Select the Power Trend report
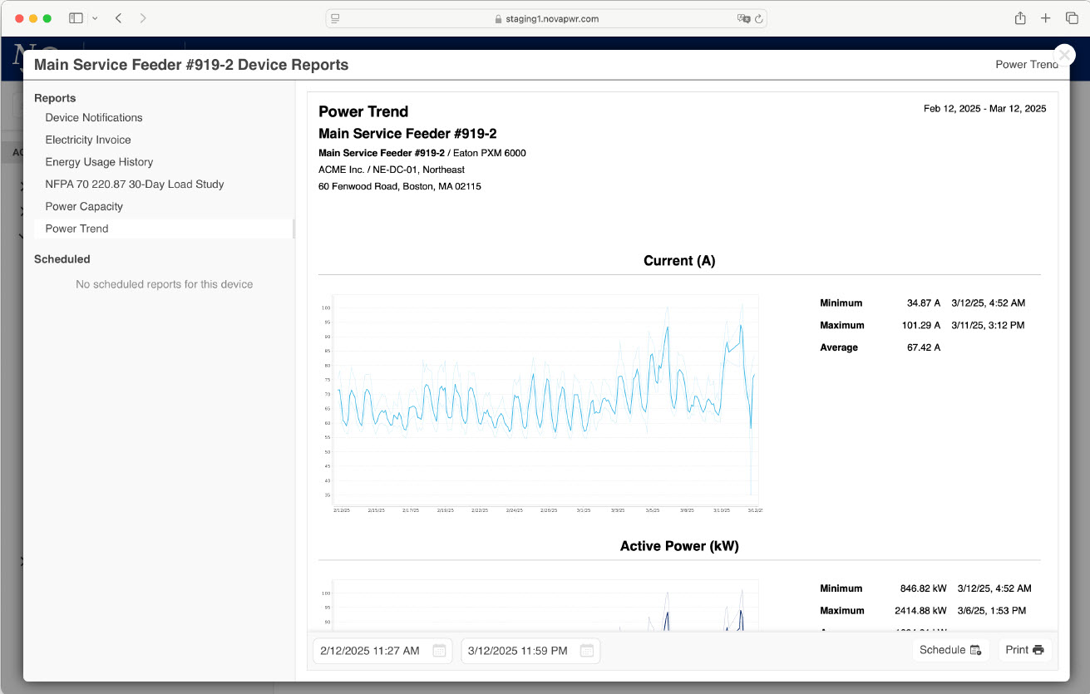This screenshot has width=1090, height=694. coord(163,229)
